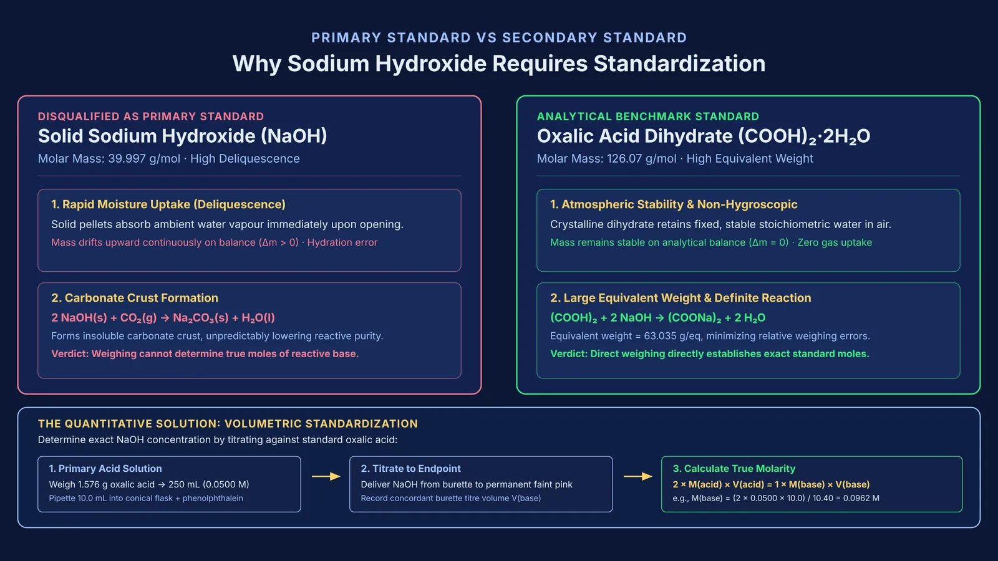Click 'Verdict: Direct weighing directly establishes' line
This screenshot has width=998, height=561.
click(x=709, y=354)
